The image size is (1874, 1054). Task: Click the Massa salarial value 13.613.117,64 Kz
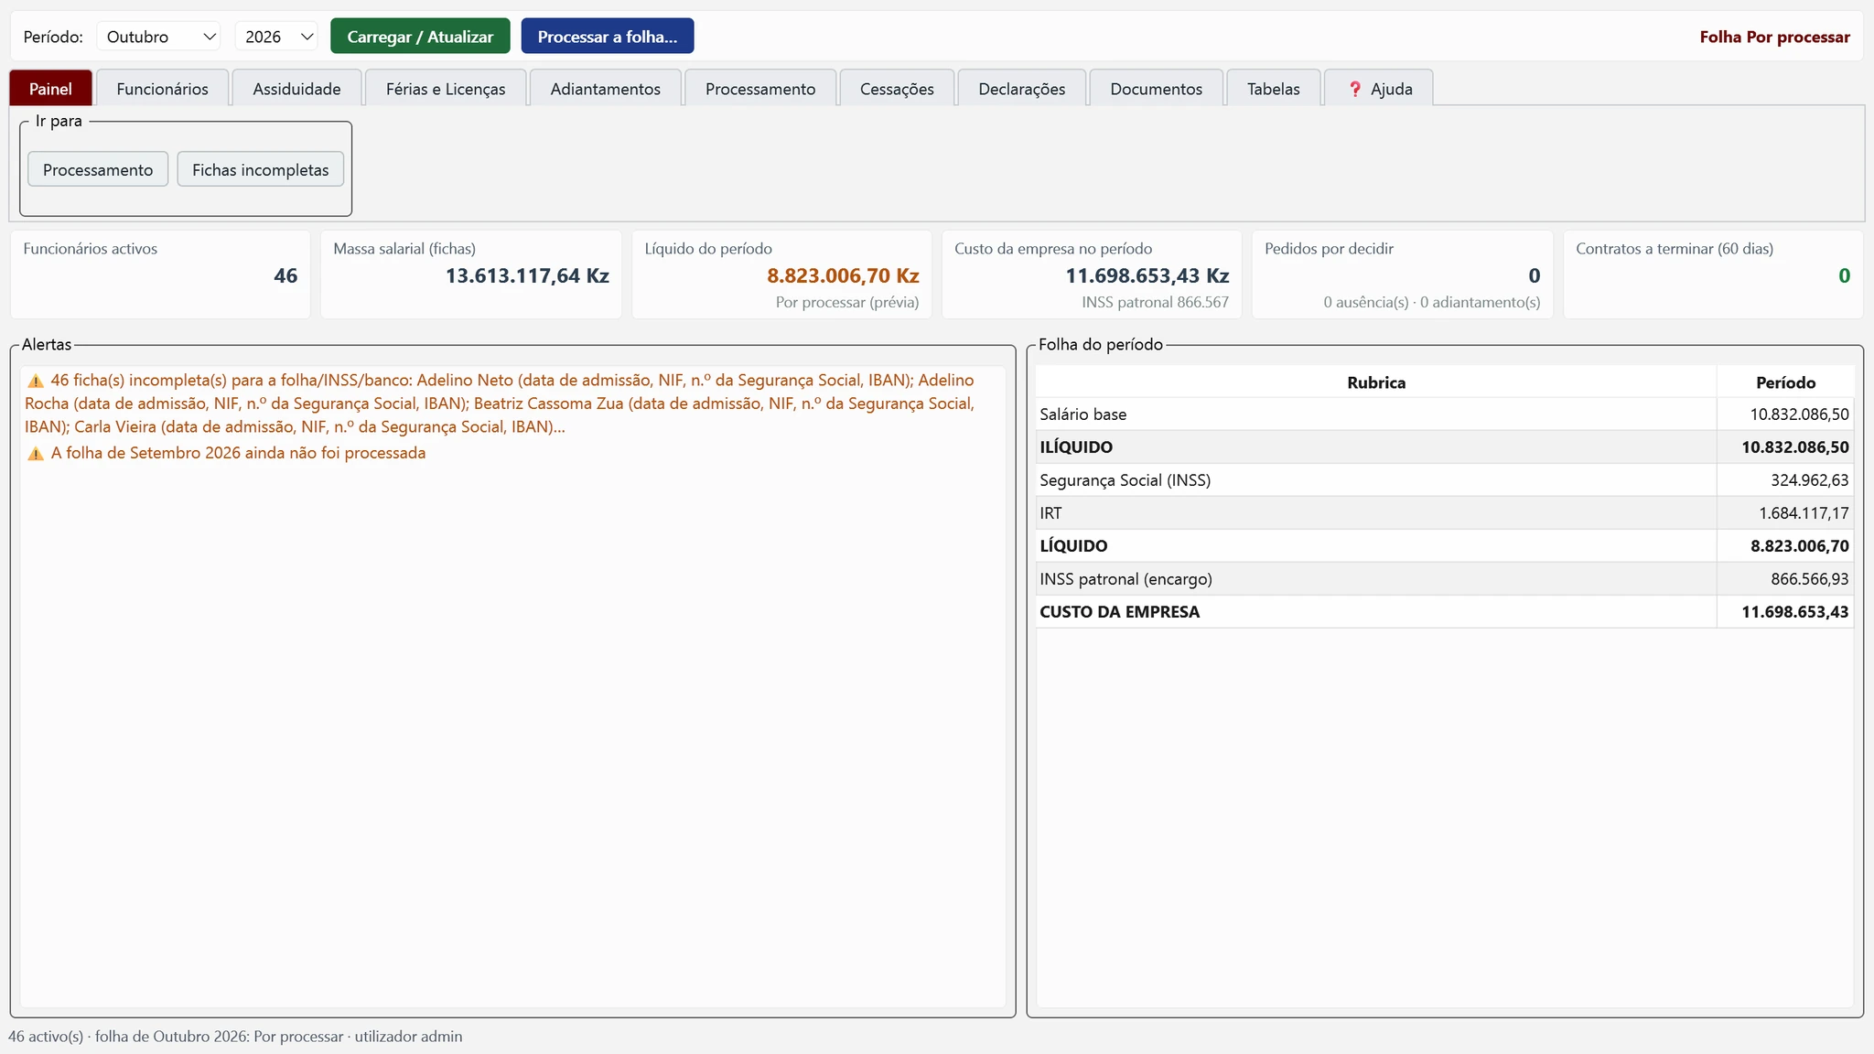527,275
